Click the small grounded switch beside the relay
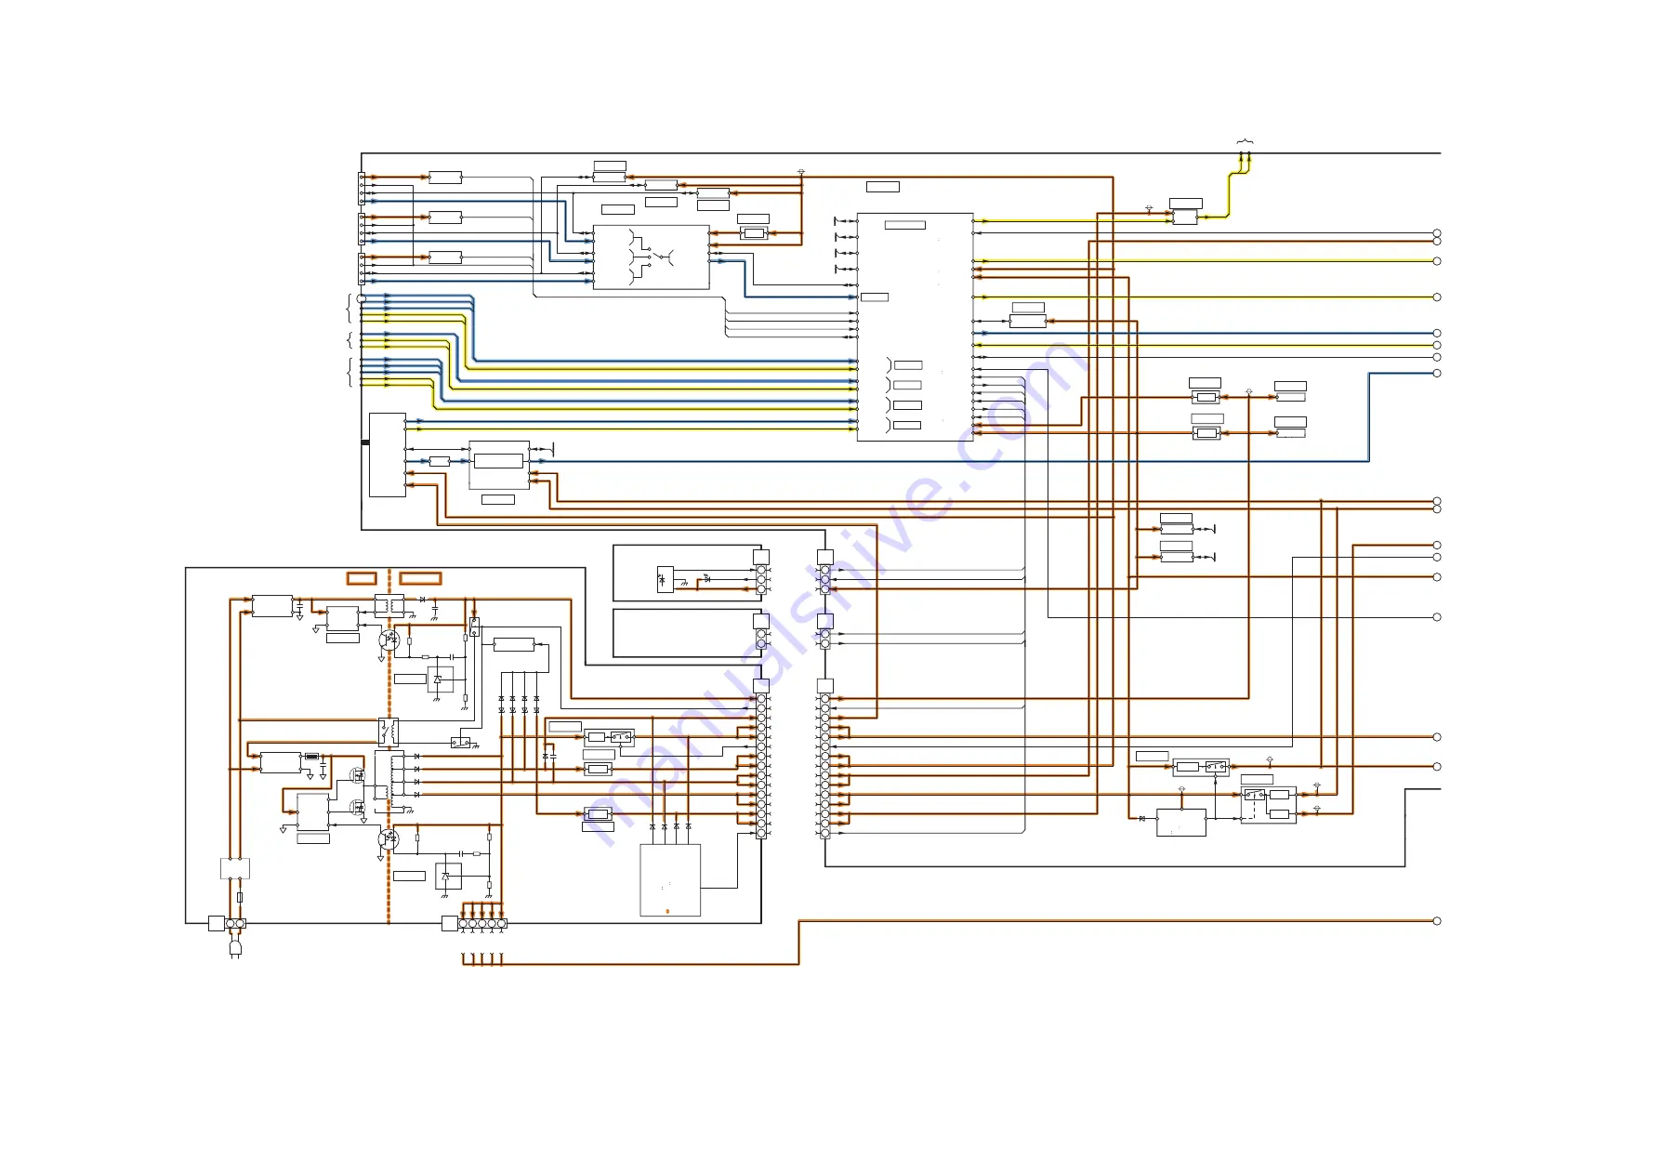Viewport: 1661px width, 1174px height. pos(461,742)
